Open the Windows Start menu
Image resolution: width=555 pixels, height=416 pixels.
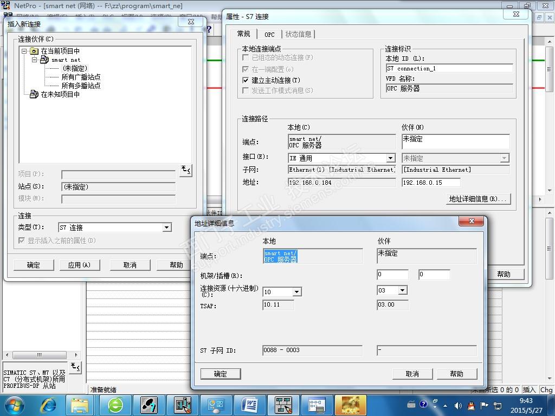pyautogui.click(x=14, y=405)
